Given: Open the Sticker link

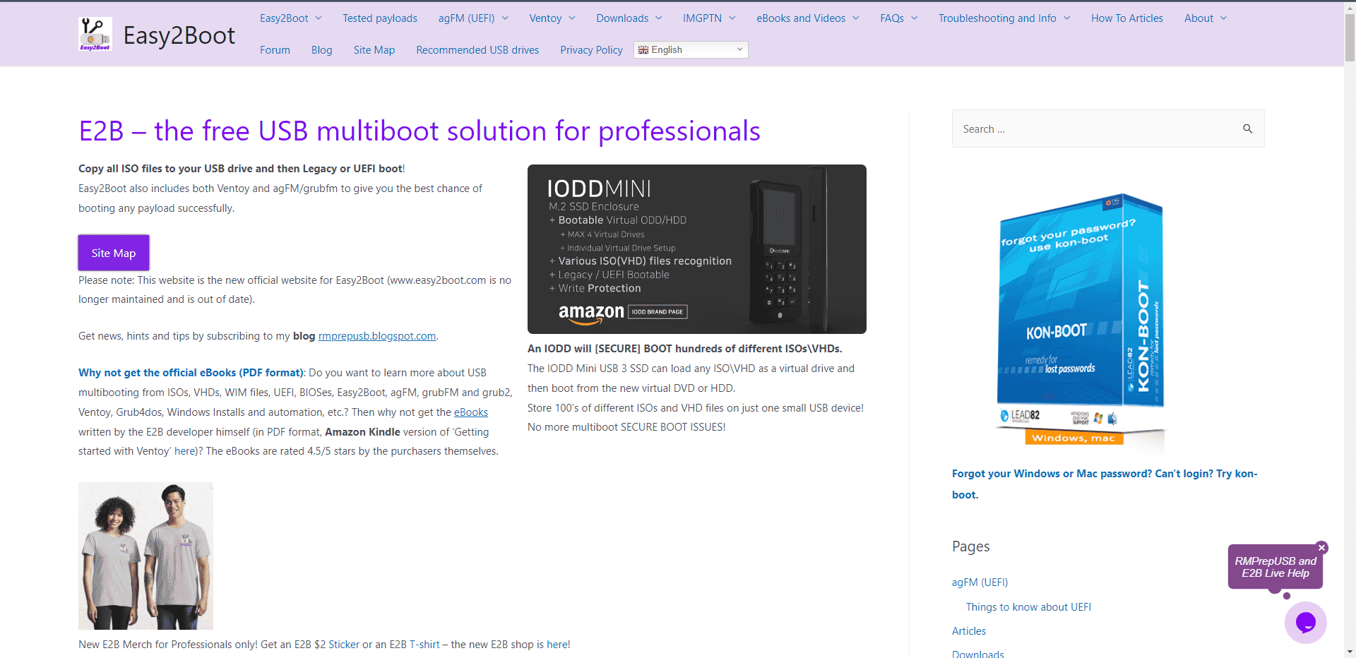Looking at the screenshot, I should (344, 645).
